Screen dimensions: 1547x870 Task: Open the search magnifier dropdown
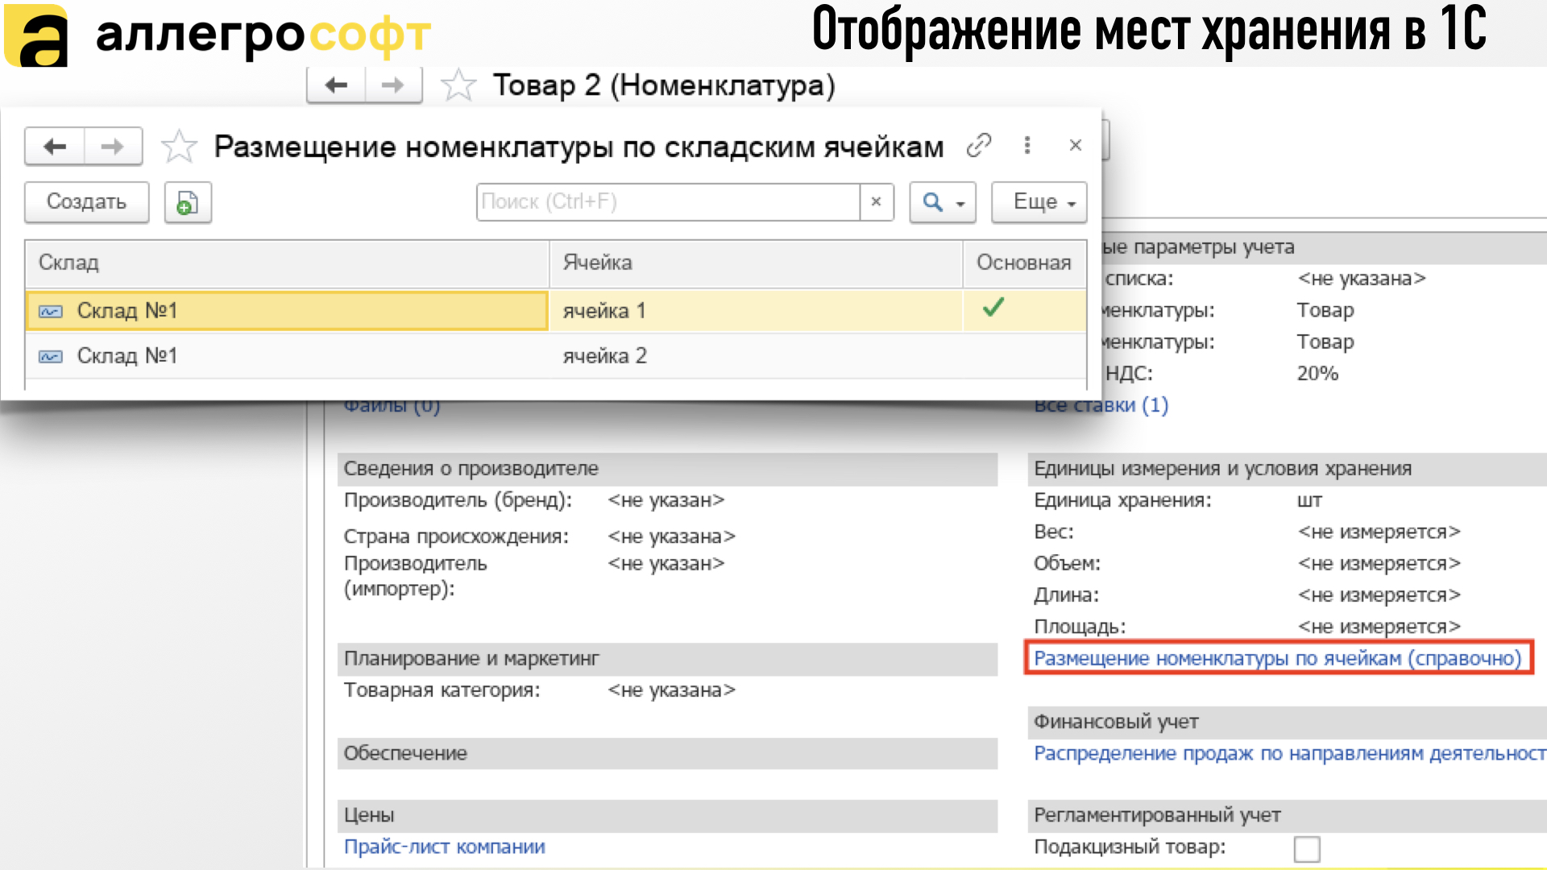point(943,202)
